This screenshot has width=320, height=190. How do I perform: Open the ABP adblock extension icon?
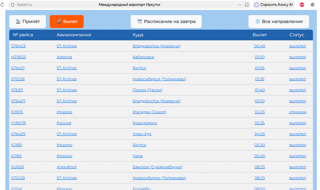[x=302, y=5]
